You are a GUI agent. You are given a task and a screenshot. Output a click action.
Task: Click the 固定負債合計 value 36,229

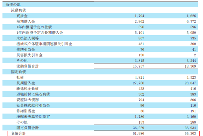[139, 128]
